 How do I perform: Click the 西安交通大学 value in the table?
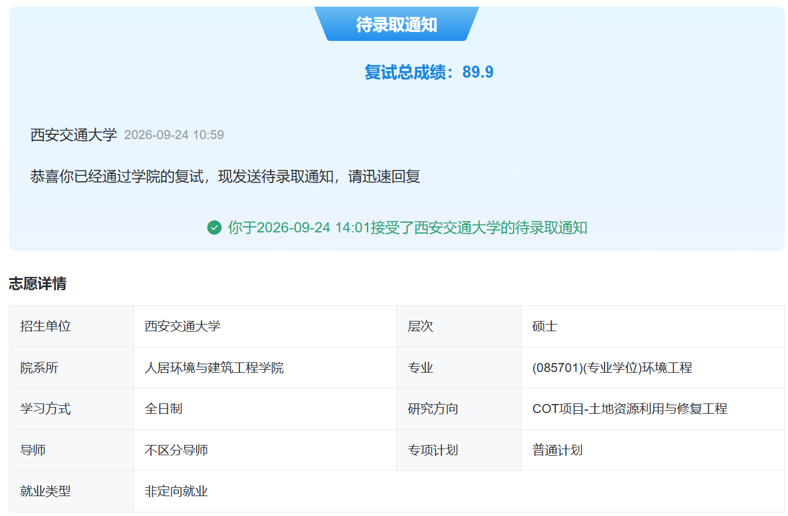point(265,326)
